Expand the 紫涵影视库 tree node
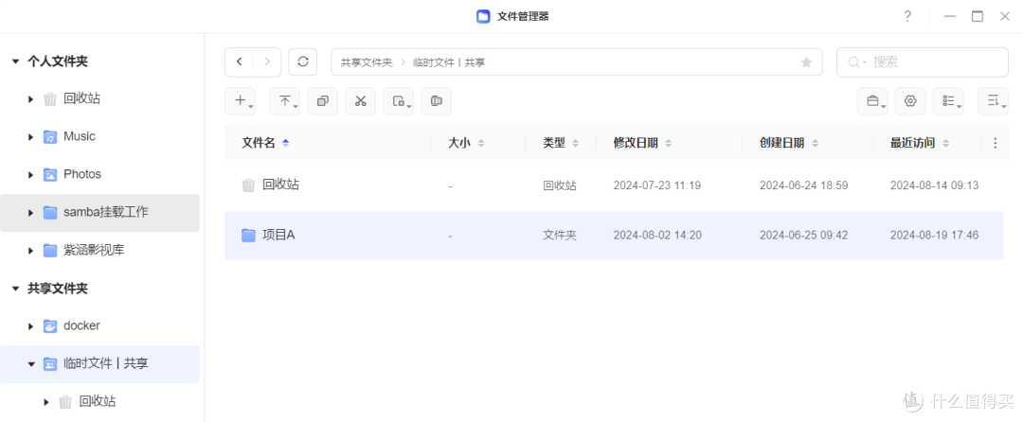This screenshot has height=422, width=1023. (30, 251)
